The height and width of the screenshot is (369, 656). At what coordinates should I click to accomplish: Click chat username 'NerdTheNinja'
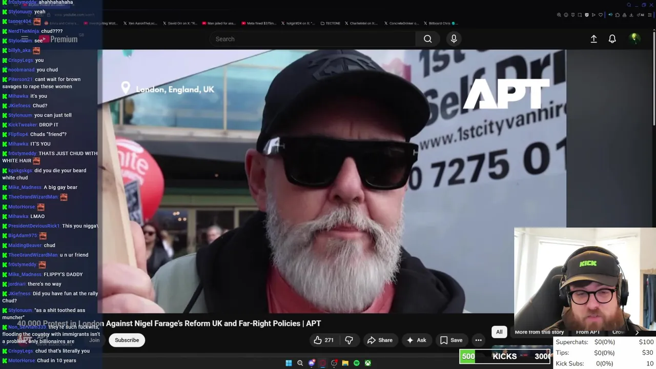point(24,31)
